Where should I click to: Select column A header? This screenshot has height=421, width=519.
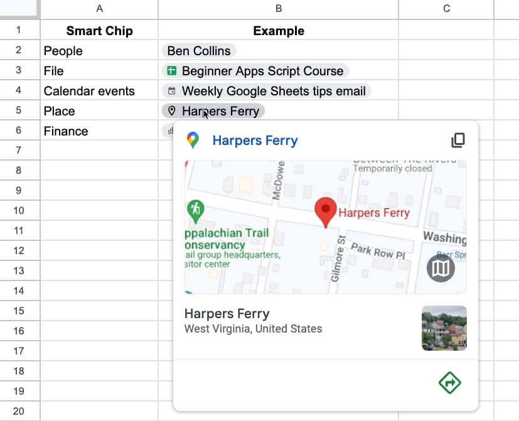(99, 9)
